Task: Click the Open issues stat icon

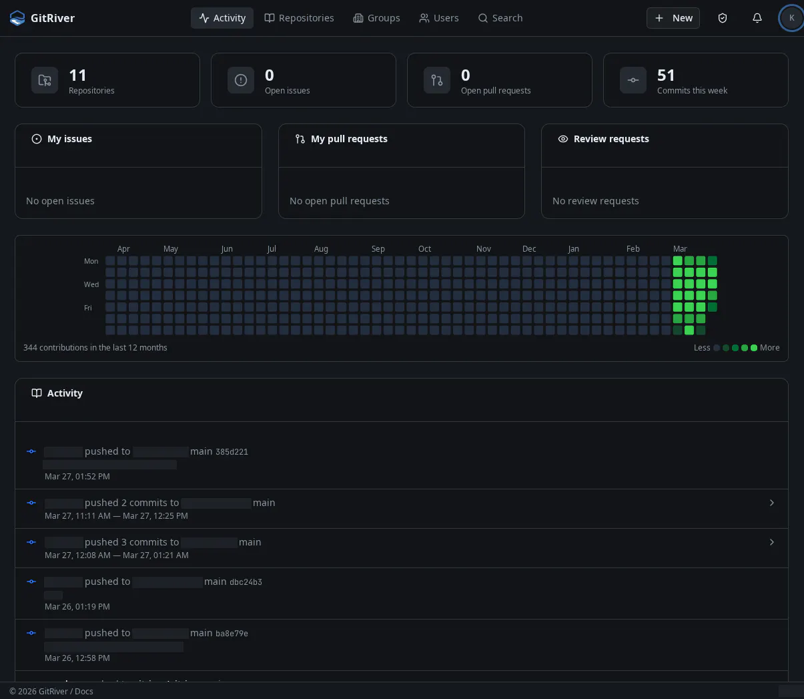Action: (x=241, y=80)
